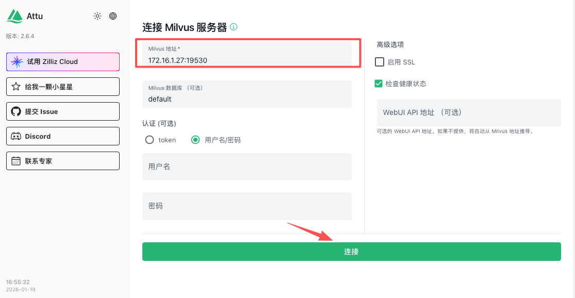The height and width of the screenshot is (298, 575).
Task: Toggle the light/dark theme sun icon
Action: [x=97, y=16]
